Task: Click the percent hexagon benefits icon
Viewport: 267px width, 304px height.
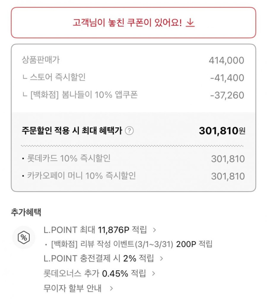Action: [24, 237]
